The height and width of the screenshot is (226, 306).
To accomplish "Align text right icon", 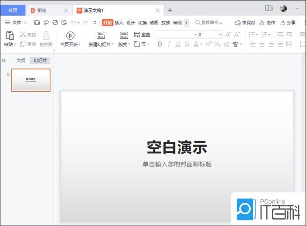I will coord(271,44).
